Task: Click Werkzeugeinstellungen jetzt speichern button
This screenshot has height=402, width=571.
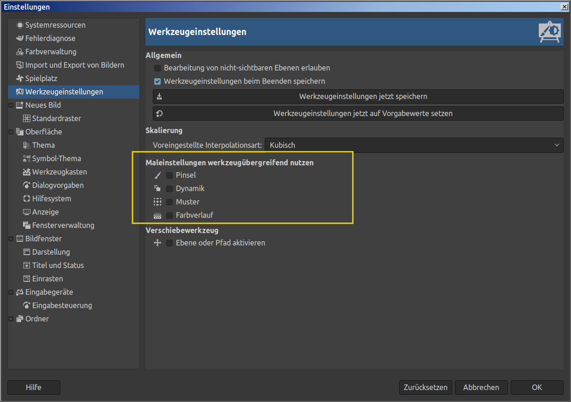Action: click(358, 97)
